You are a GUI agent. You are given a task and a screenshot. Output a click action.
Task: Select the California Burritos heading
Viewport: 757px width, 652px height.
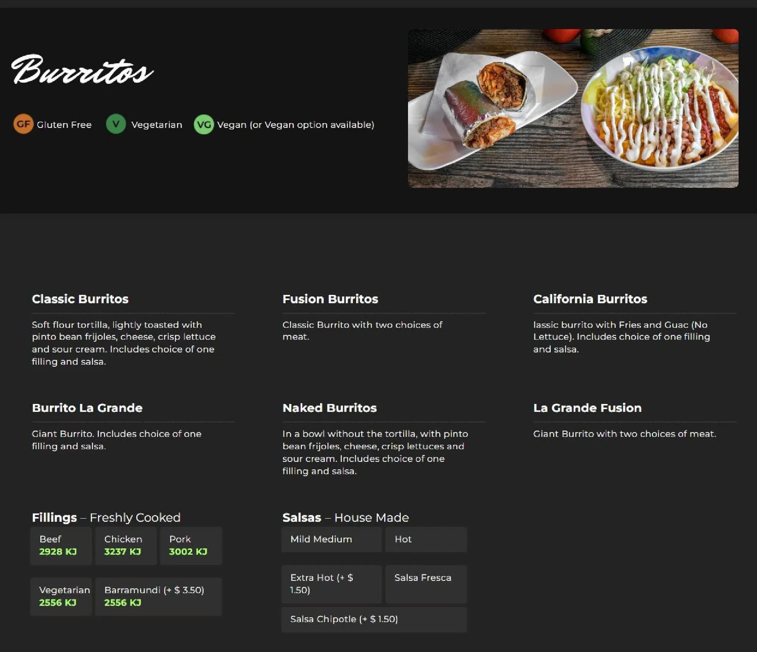(x=590, y=299)
